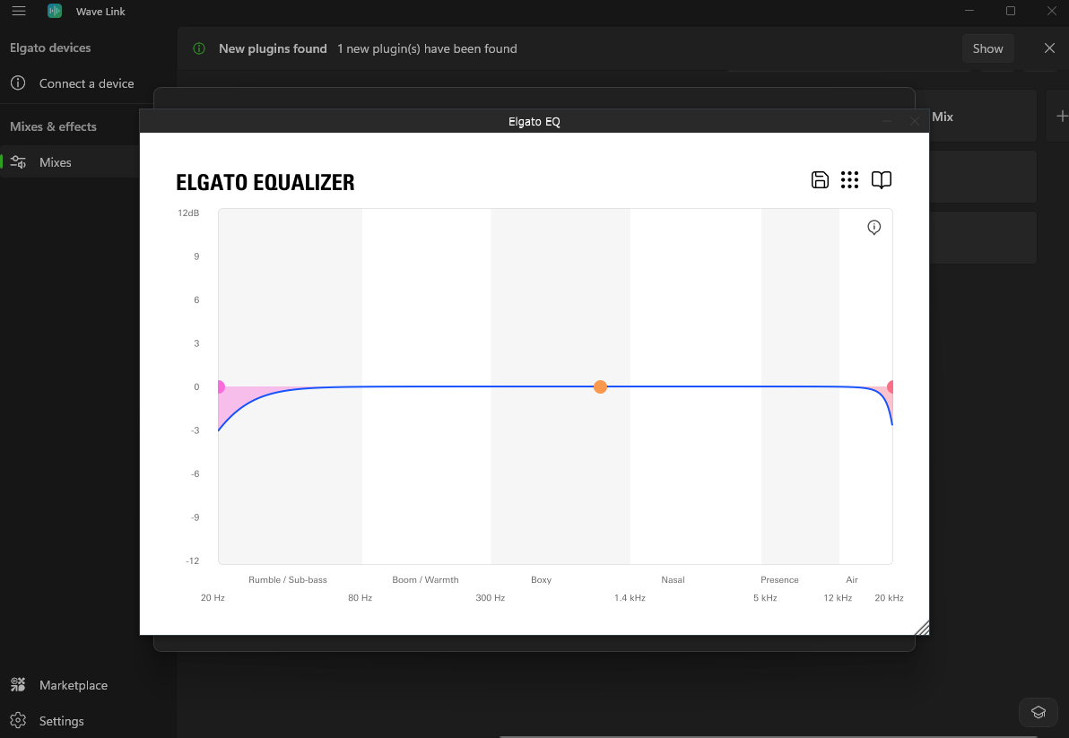Maximize the Wave Link main window
The height and width of the screenshot is (738, 1069).
coord(1011,11)
